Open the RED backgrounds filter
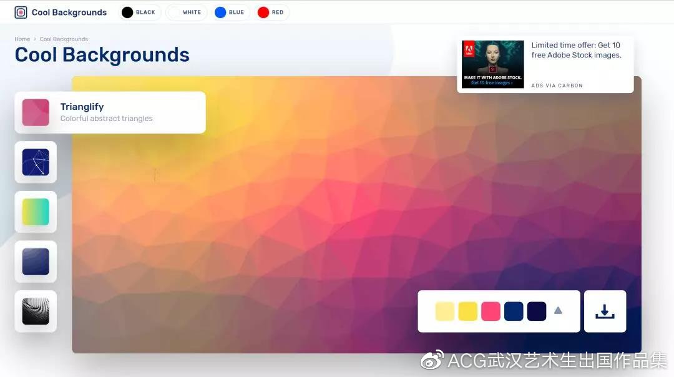Image resolution: width=674 pixels, height=377 pixels. [x=271, y=12]
